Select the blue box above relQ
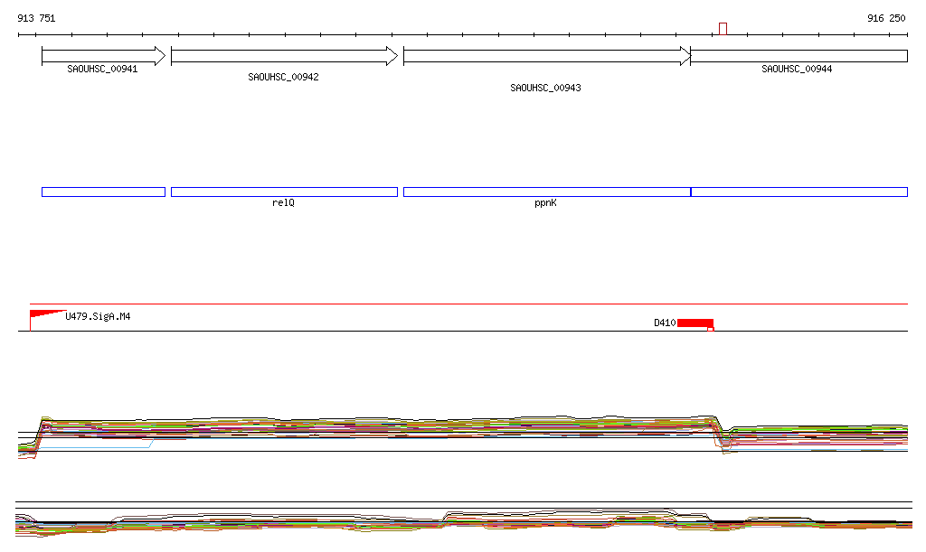926x552 pixels. click(284, 192)
